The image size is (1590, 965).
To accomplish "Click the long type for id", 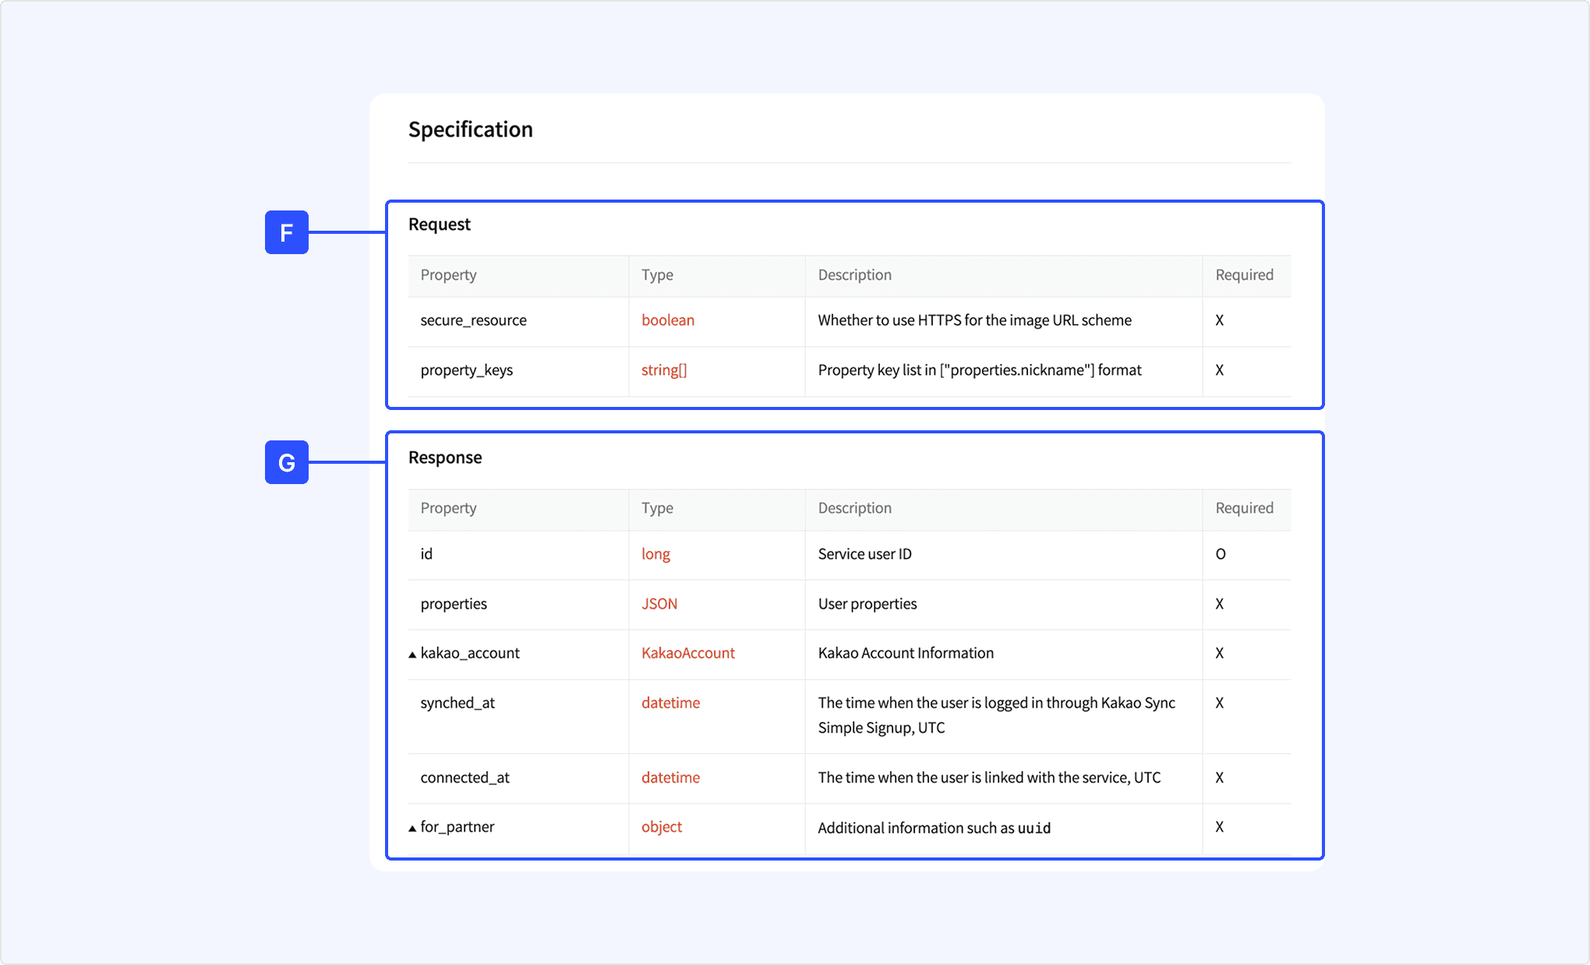I will click(x=655, y=554).
